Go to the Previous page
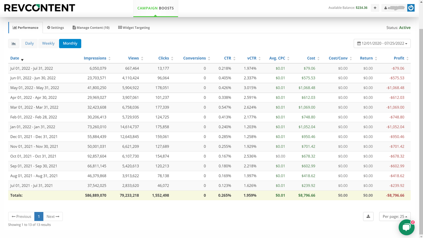 (x=21, y=217)
